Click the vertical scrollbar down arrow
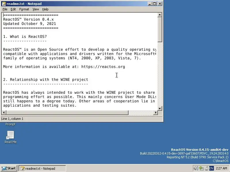Screen dimensions: 230x172 click(160, 108)
